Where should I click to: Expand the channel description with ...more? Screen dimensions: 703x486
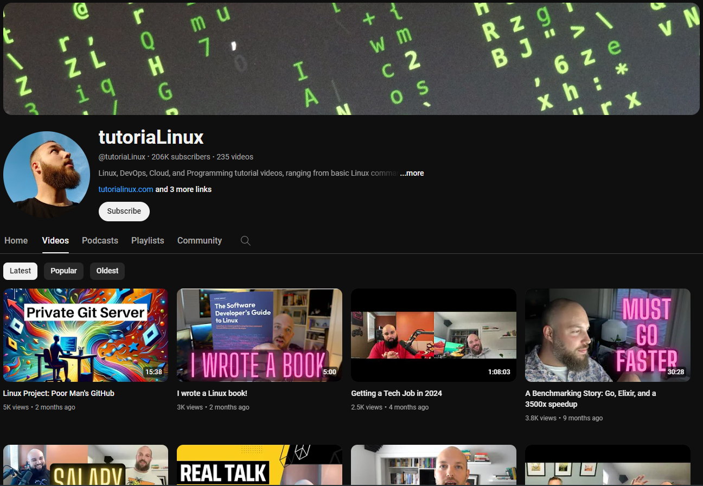click(412, 172)
